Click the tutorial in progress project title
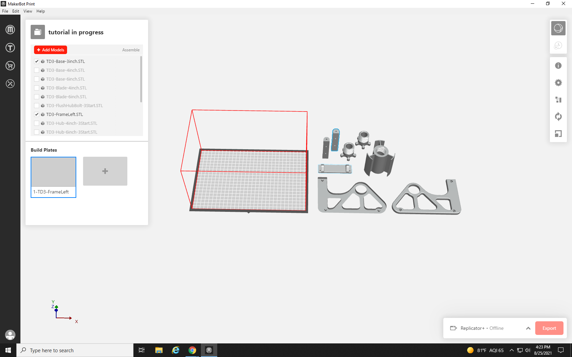Screen dimensions: 572x357 [x=76, y=32]
